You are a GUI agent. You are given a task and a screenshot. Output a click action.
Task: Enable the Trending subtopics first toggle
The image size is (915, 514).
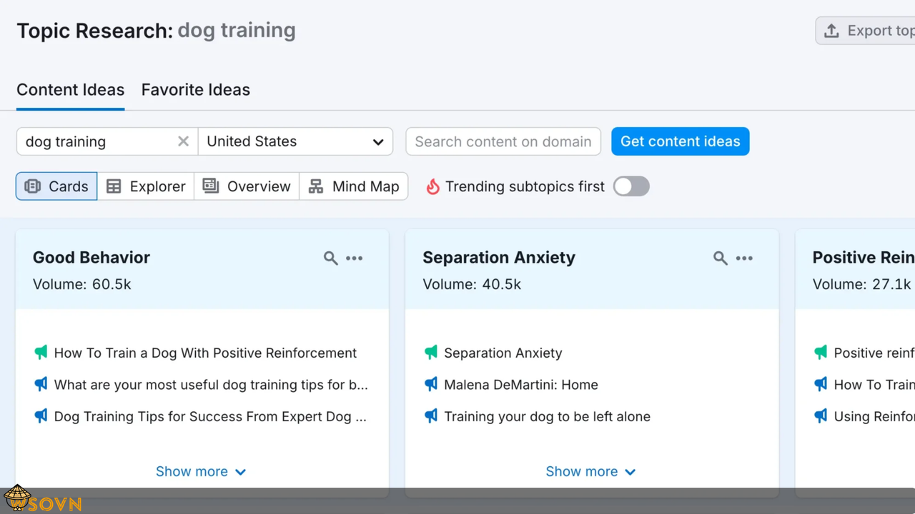pos(631,186)
